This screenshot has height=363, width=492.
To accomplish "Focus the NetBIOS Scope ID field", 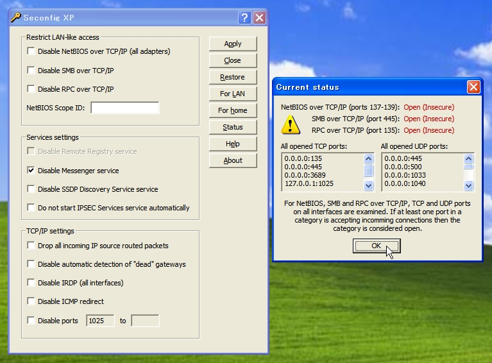I will pyautogui.click(x=125, y=108).
